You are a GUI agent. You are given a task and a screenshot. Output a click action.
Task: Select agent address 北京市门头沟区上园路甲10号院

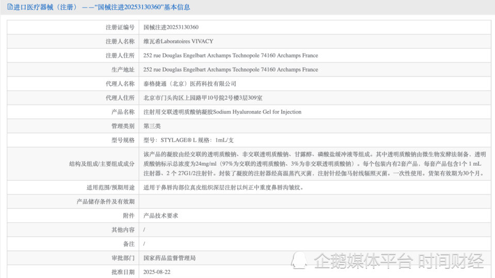[x=203, y=98]
